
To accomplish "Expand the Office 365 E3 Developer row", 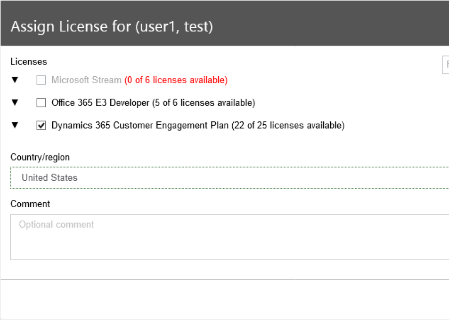I will point(15,103).
